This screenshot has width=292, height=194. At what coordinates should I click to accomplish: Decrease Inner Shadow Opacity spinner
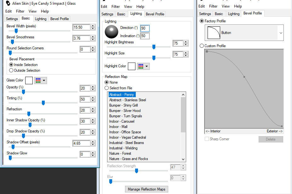coord(93,123)
